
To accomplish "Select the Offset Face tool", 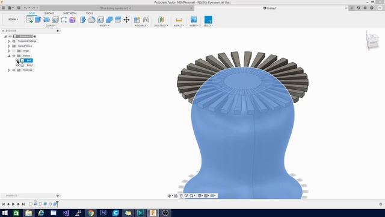I will [x=118, y=20].
